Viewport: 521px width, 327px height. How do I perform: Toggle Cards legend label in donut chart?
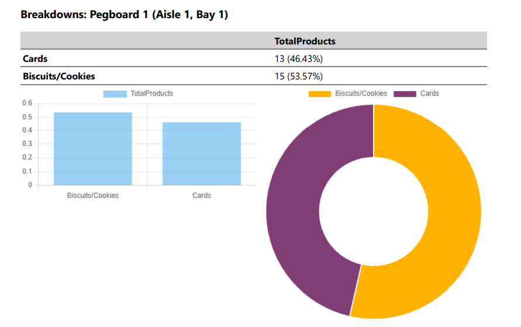[x=429, y=94]
